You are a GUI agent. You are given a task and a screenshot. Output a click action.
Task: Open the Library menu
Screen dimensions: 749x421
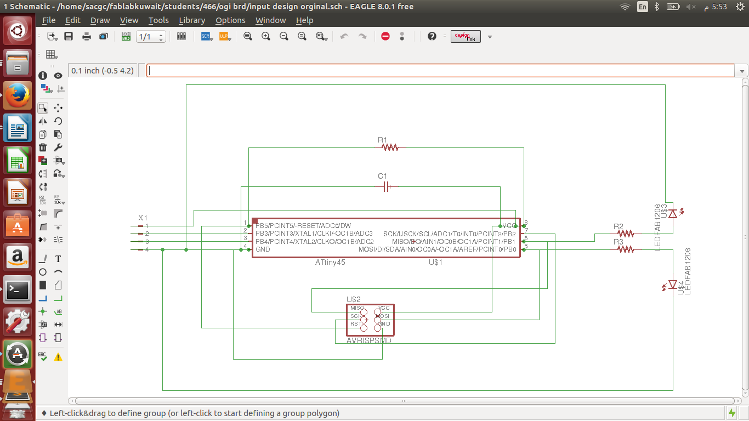[192, 20]
